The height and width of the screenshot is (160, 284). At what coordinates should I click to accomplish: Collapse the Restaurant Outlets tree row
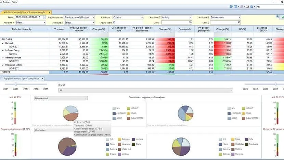3,65
